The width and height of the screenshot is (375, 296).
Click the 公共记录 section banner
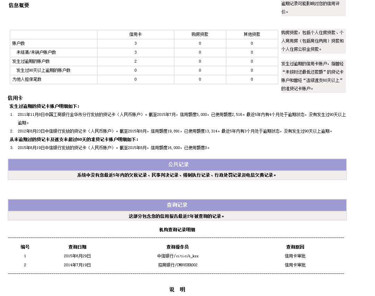click(x=177, y=165)
